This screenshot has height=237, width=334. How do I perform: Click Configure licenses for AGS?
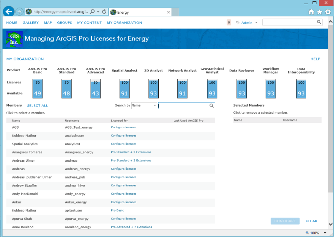pos(124,127)
